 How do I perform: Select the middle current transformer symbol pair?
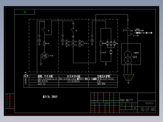(73, 43)
